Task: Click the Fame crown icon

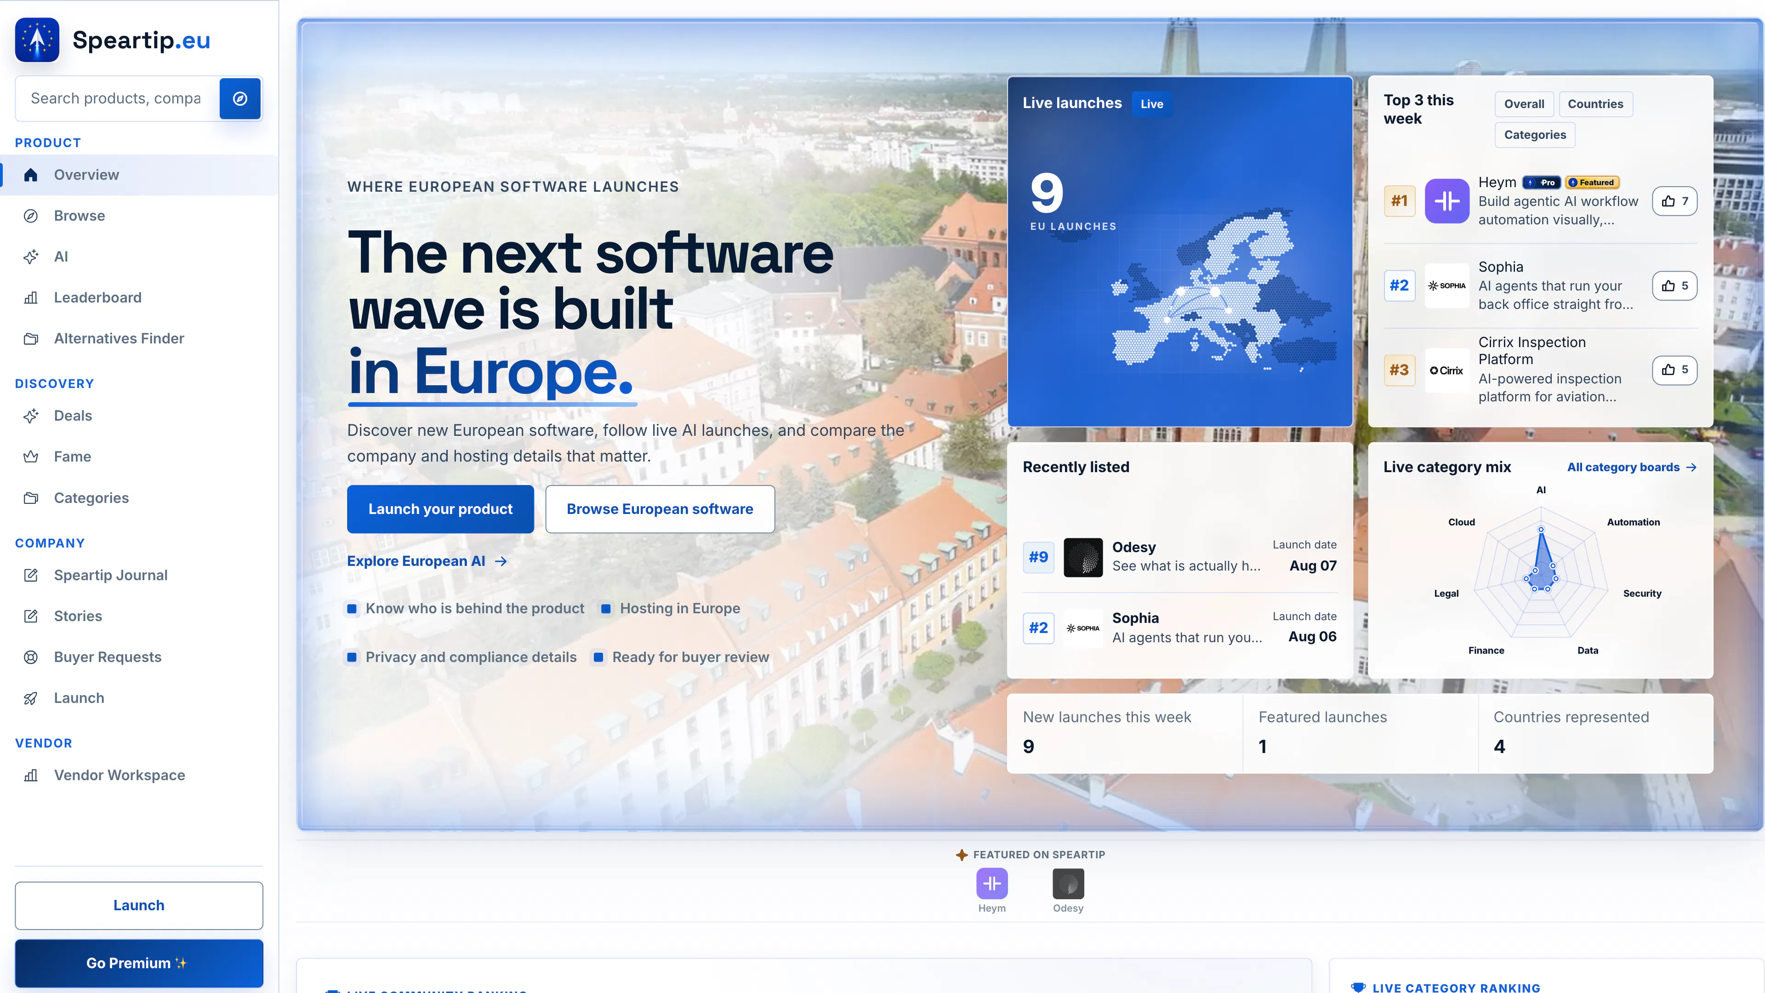Action: [x=31, y=457]
